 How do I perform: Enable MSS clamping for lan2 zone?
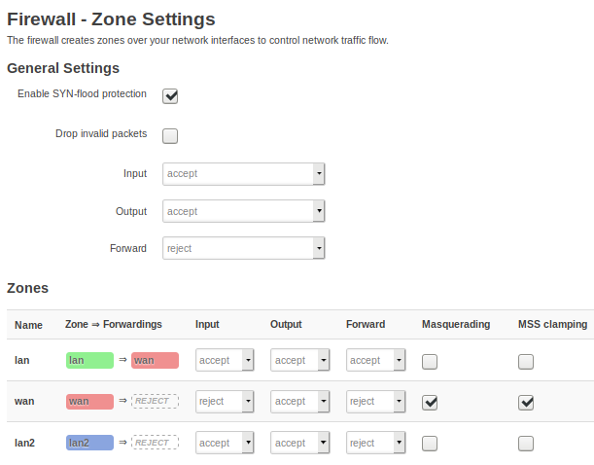526,444
